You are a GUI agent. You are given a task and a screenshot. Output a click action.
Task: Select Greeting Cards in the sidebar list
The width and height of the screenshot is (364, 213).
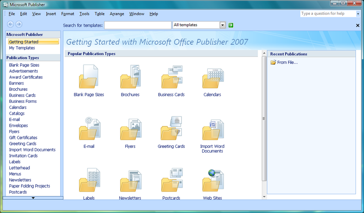pyautogui.click(x=23, y=144)
